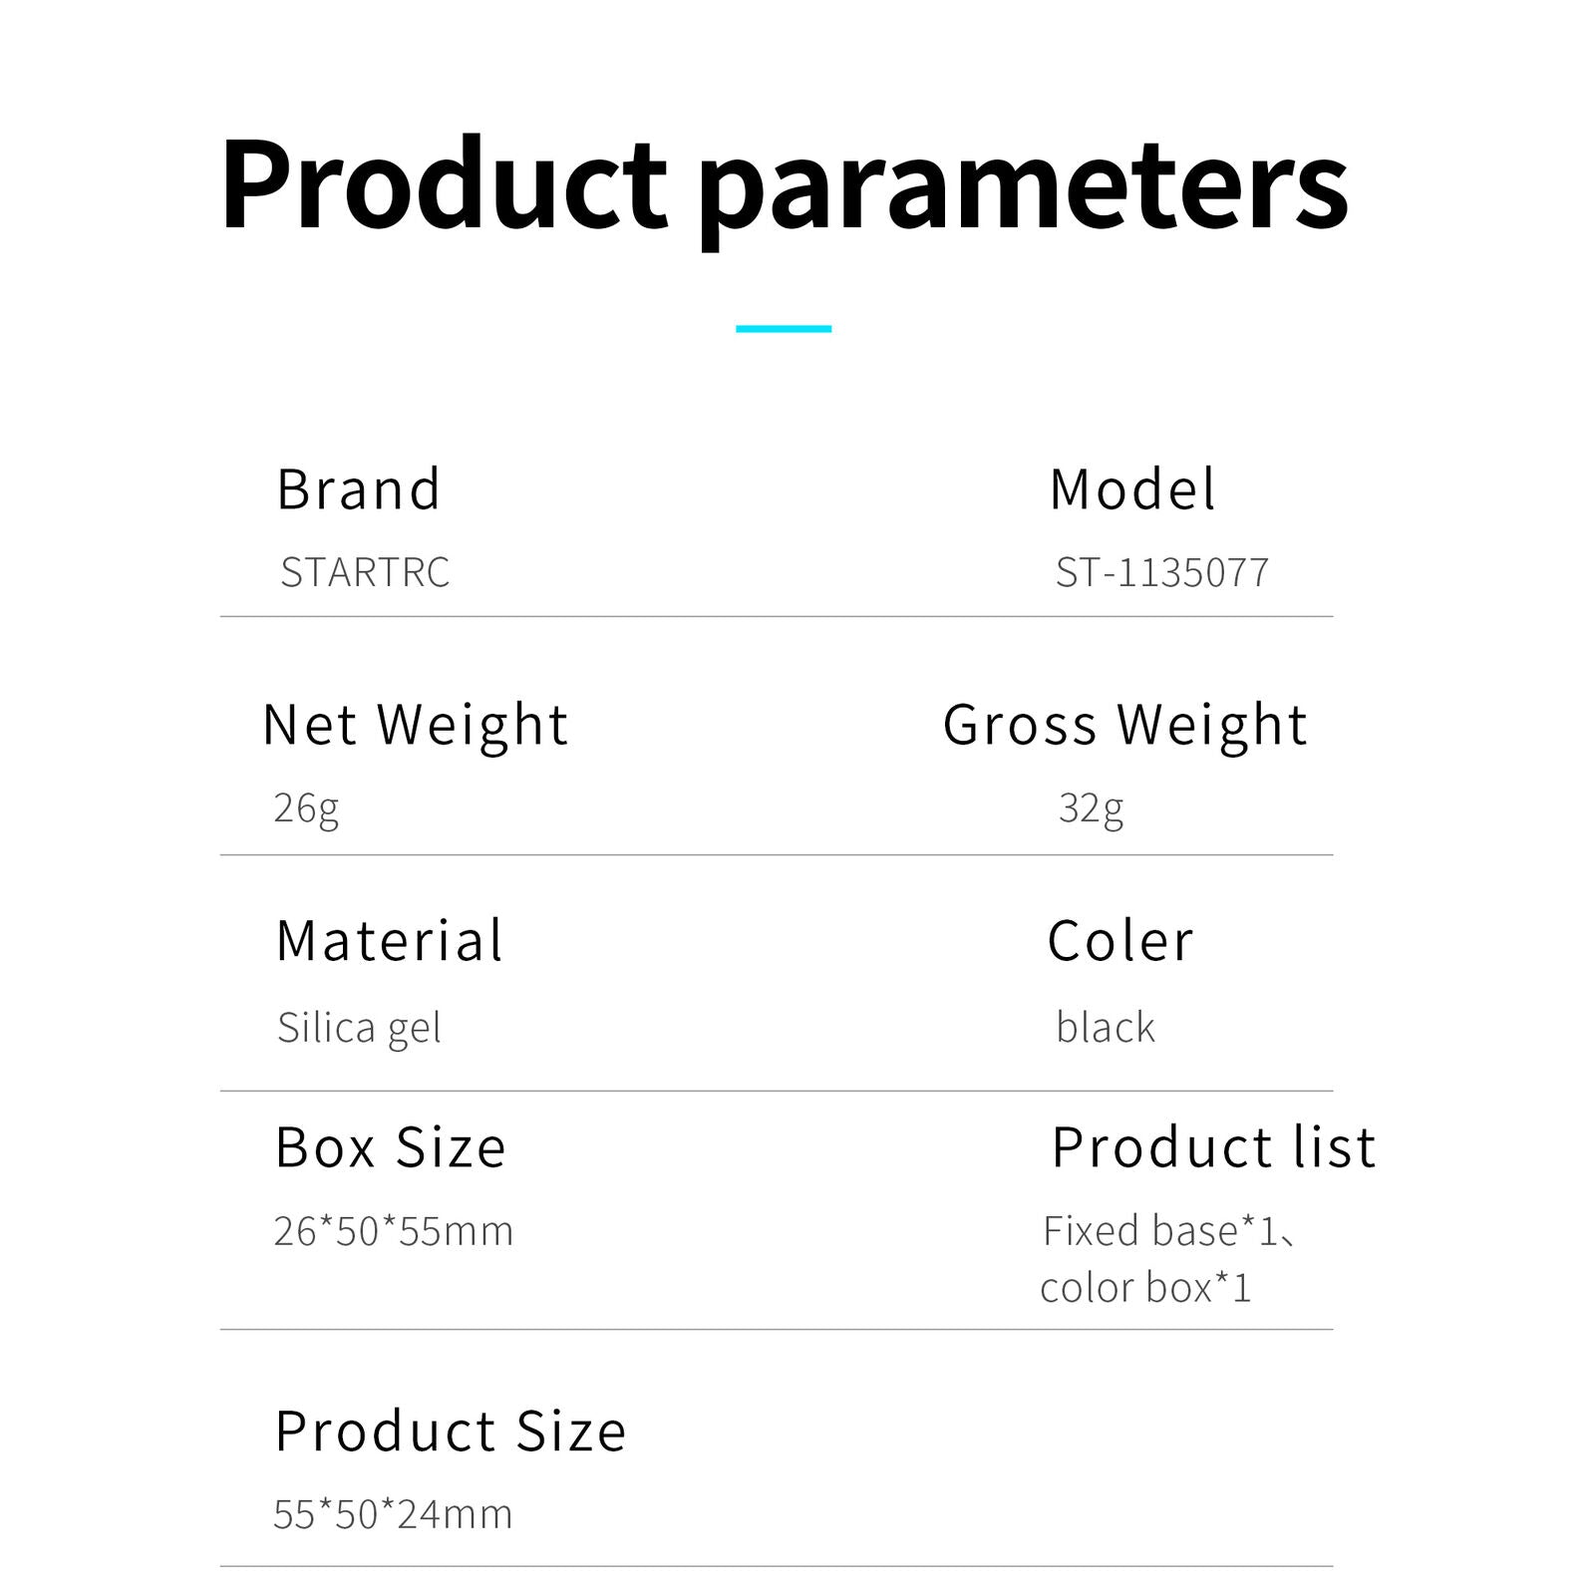Click the 32g gross weight value

pyautogui.click(x=1091, y=807)
